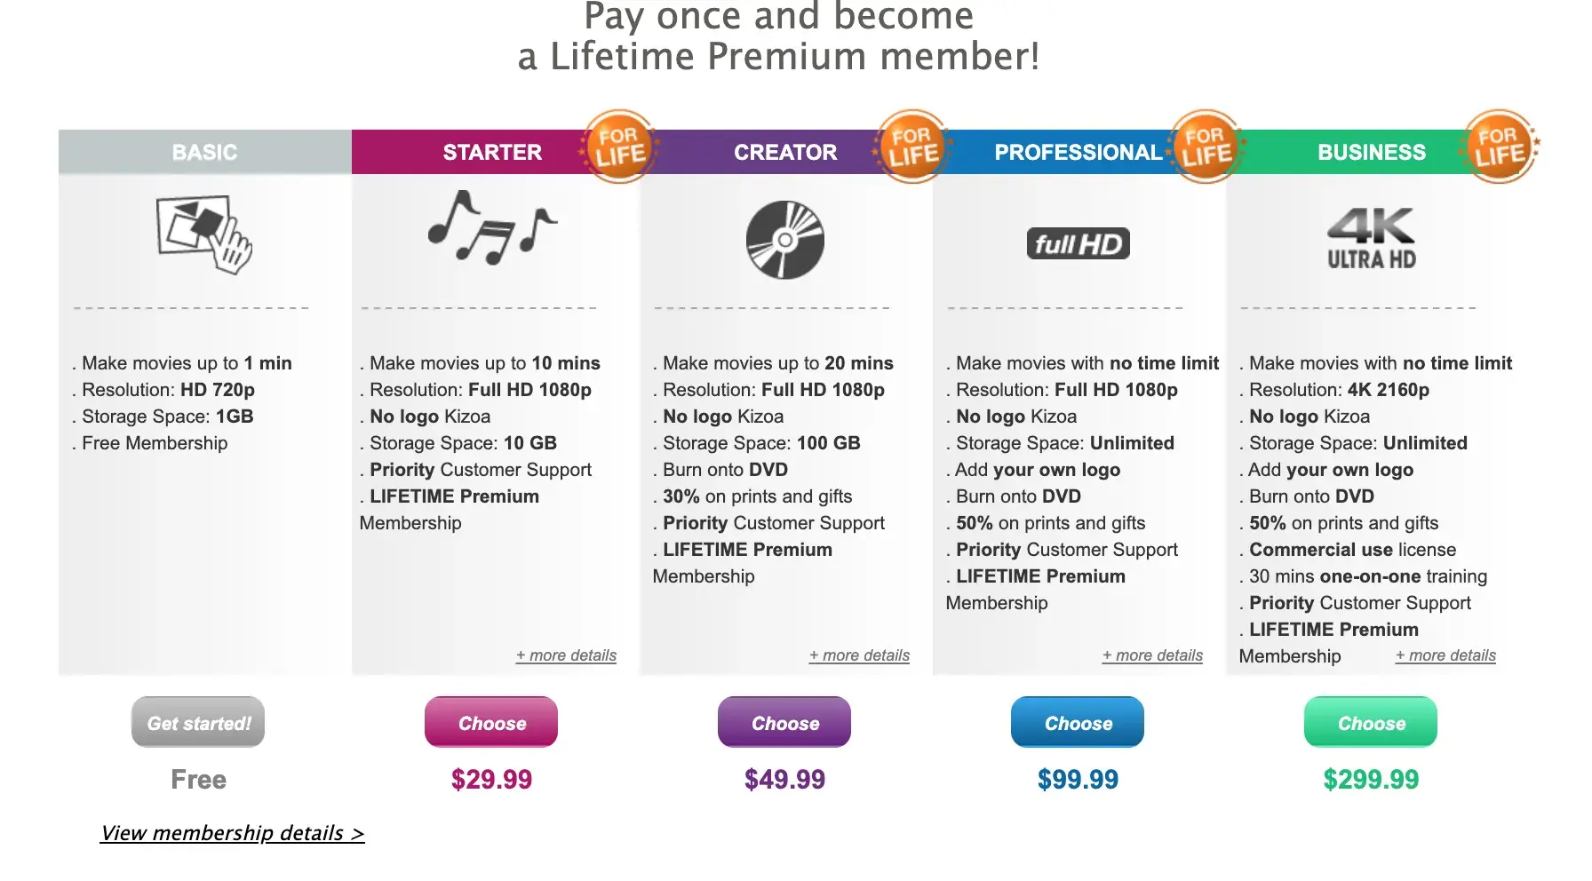Click the Professional For Life orange badge

coord(1206,147)
